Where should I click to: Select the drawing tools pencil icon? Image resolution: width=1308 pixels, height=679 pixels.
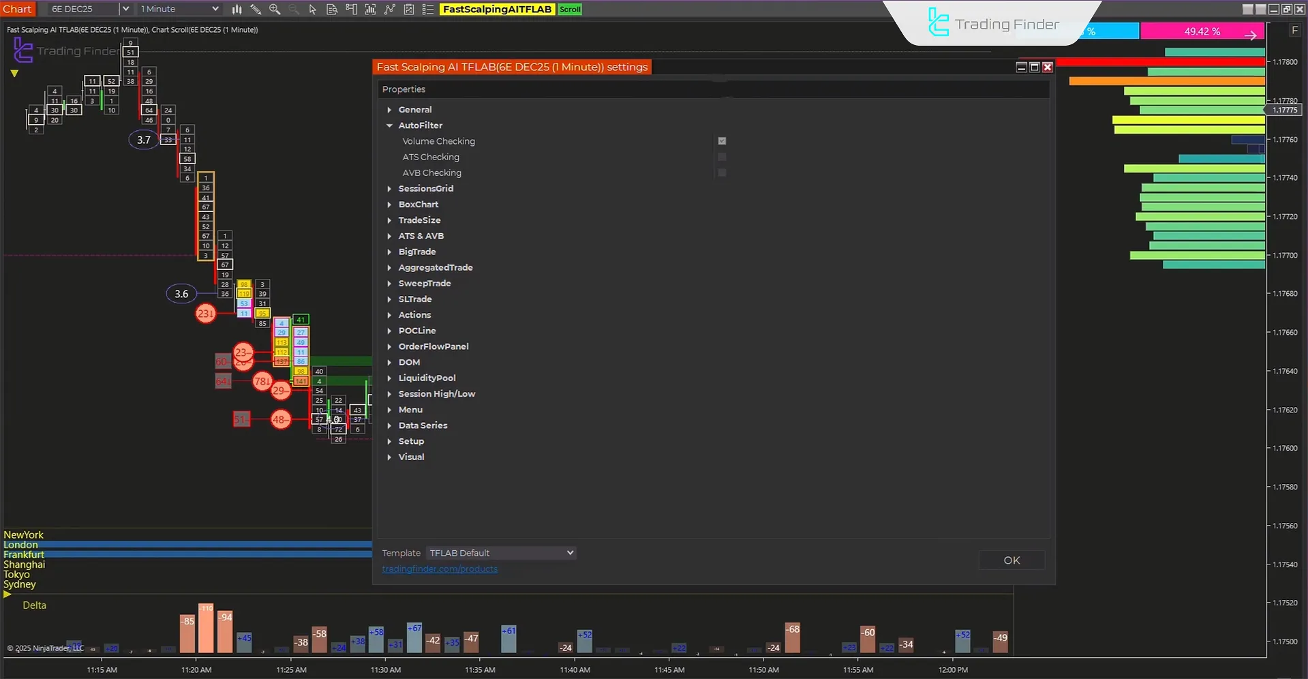click(256, 9)
